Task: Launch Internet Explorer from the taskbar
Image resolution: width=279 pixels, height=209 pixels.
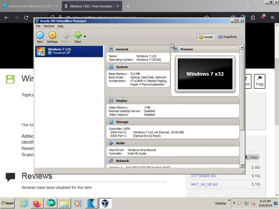Action: click(24, 203)
